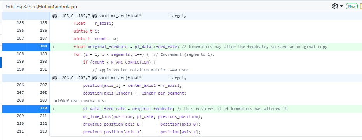The height and width of the screenshot is (140, 362).
Task: Click the for loop segments code line
Action: (144, 54)
